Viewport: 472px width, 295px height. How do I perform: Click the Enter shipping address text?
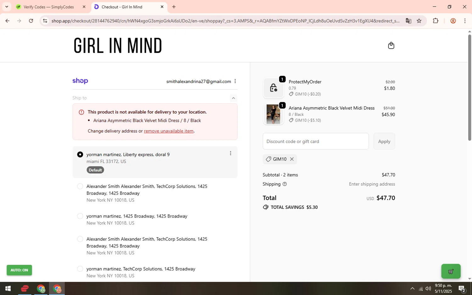[x=372, y=184]
